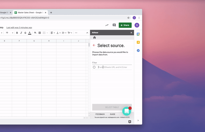Collapse the menus with the up caret

87,33
